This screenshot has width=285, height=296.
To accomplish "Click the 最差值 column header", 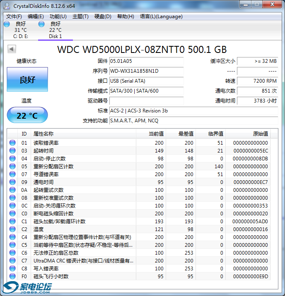I will click(x=181, y=134).
